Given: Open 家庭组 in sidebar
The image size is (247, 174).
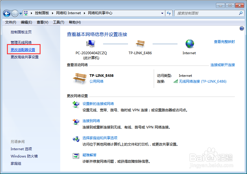Looking at the screenshot, I should point(16,164).
